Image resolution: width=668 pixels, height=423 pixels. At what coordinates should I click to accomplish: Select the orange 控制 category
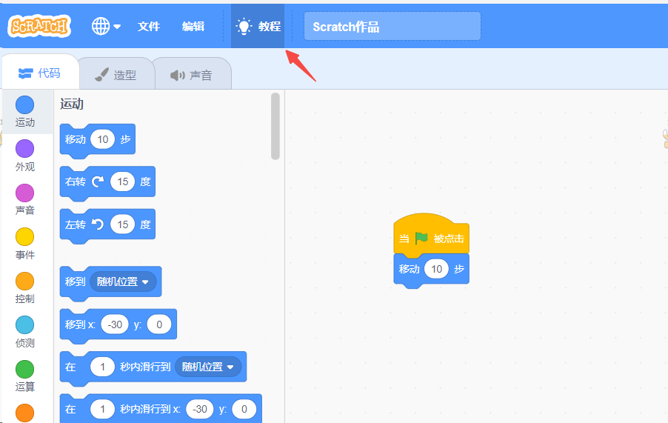coord(24,287)
